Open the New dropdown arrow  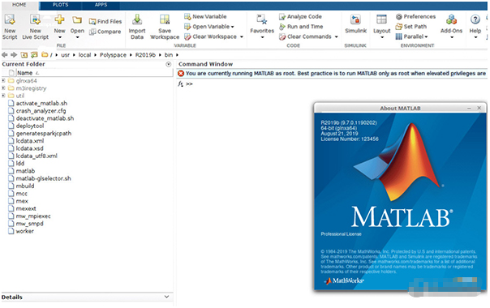[60, 37]
